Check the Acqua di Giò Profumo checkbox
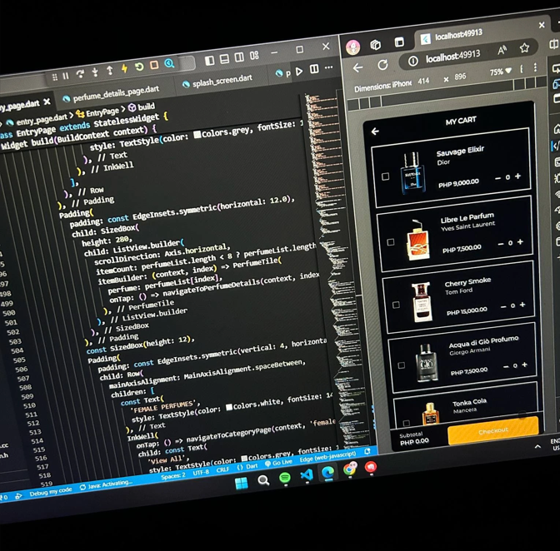The image size is (560, 551). pyautogui.click(x=401, y=365)
